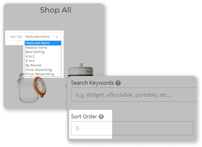
Task: Click the Search Keywords label text
Action: [92, 83]
